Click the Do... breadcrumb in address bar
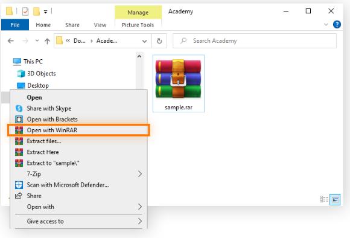 [80, 41]
